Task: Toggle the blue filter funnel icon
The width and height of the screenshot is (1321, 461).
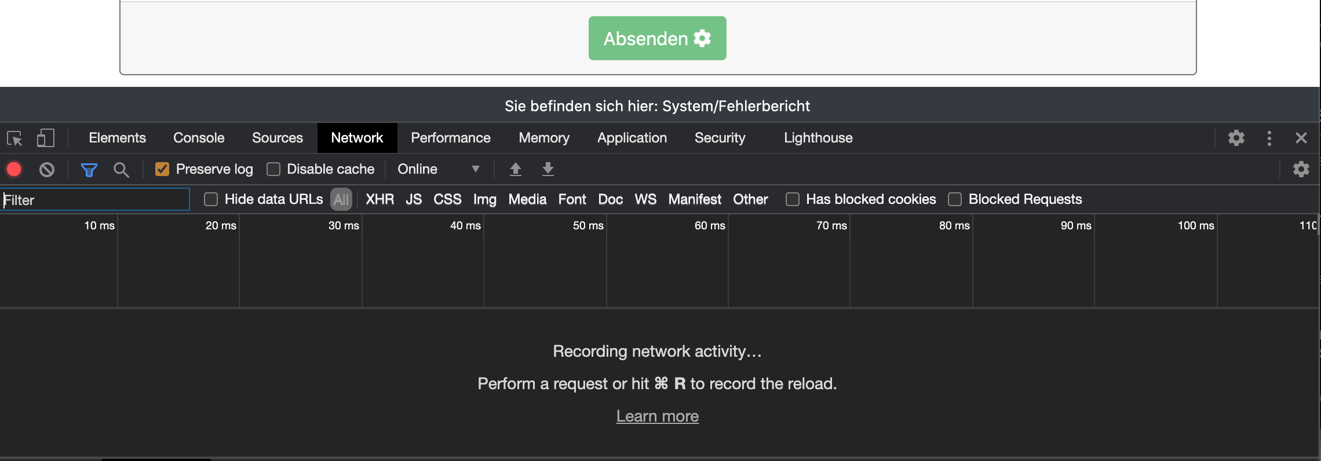Action: tap(89, 170)
